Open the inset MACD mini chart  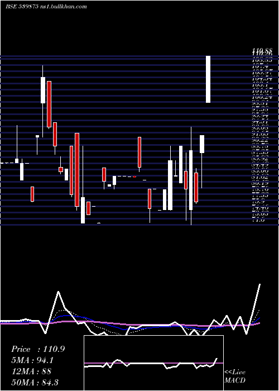click(153, 363)
